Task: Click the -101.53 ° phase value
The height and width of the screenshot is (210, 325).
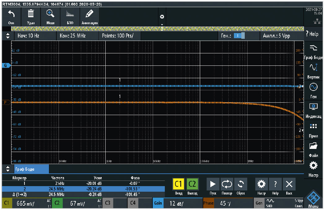Action: click(x=133, y=189)
